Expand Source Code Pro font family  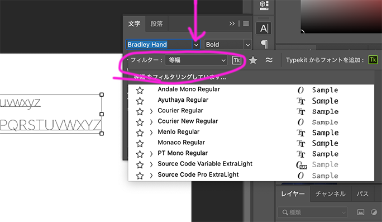pos(151,176)
